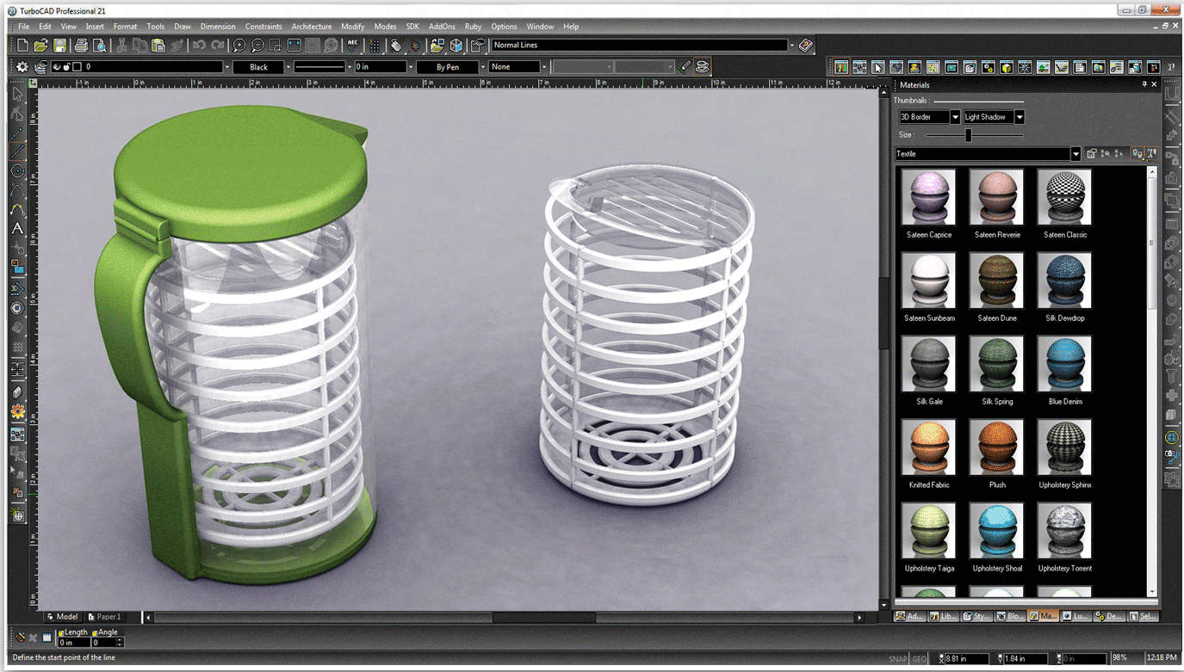Switch to the Lib... palette tab
Screen dimensions: 1184x672
(942, 616)
